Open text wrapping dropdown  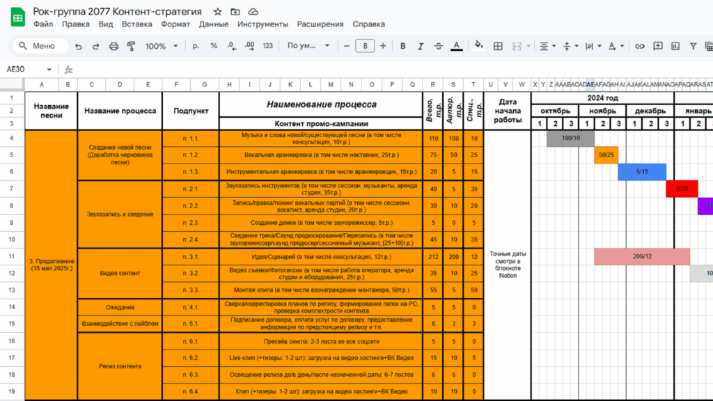593,46
